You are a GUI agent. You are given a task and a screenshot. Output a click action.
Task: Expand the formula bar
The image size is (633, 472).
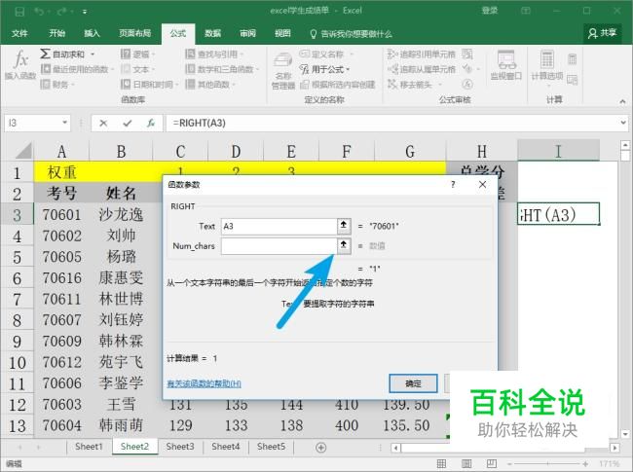click(623, 123)
